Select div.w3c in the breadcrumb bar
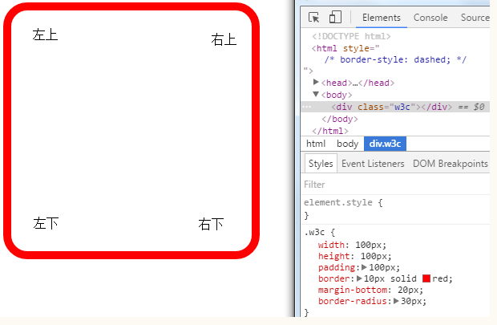Viewport: 497px width, 325px height. tap(385, 144)
